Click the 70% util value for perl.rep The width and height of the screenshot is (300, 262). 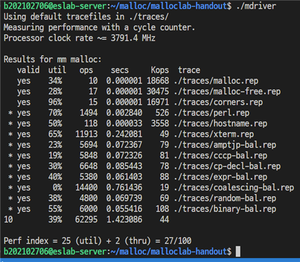[55, 113]
